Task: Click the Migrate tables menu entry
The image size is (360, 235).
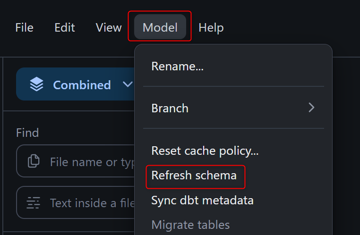Action: [190, 225]
